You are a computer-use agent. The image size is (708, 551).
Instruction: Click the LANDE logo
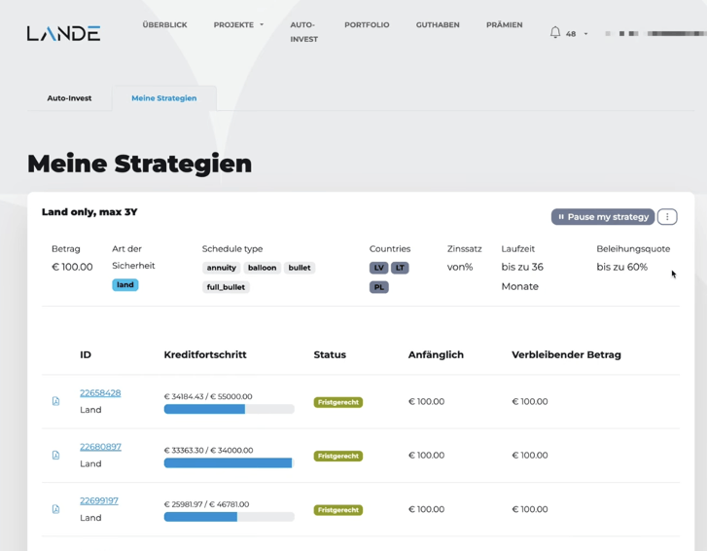point(63,33)
